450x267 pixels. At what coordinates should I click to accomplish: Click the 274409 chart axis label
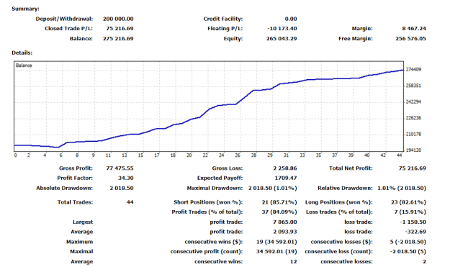(413, 69)
